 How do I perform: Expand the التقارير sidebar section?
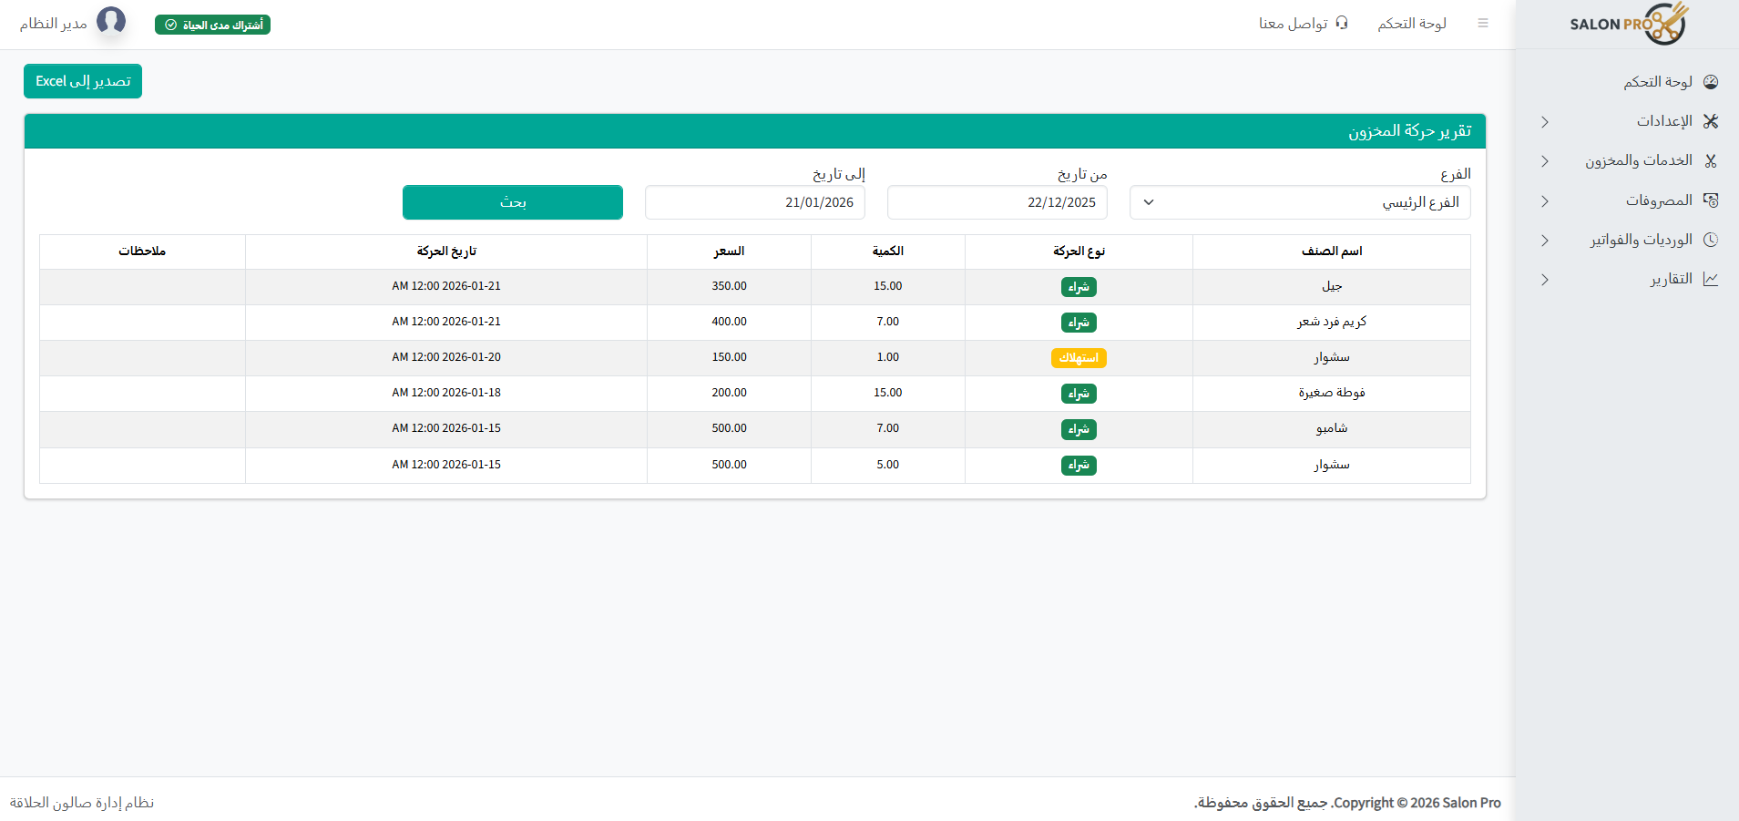click(1544, 280)
